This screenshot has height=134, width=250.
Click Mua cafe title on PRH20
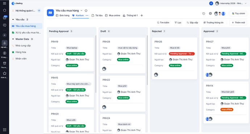pos(71,120)
